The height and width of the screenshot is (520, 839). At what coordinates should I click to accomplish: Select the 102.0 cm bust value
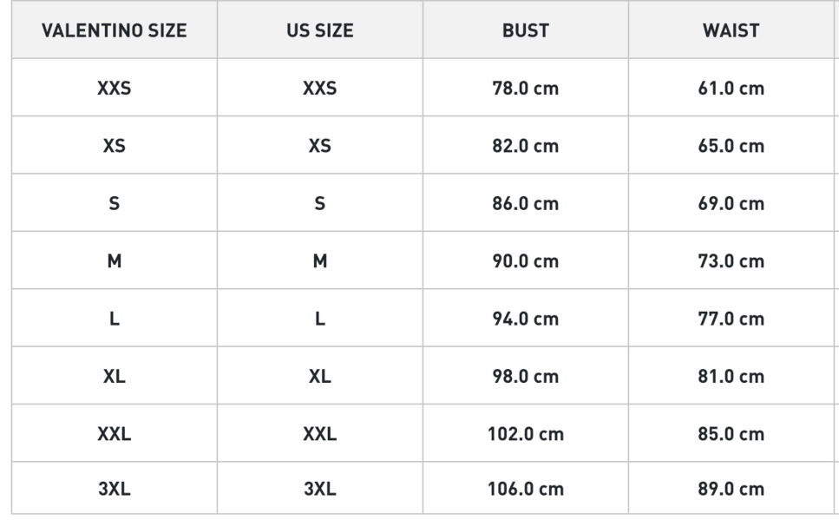(526, 434)
